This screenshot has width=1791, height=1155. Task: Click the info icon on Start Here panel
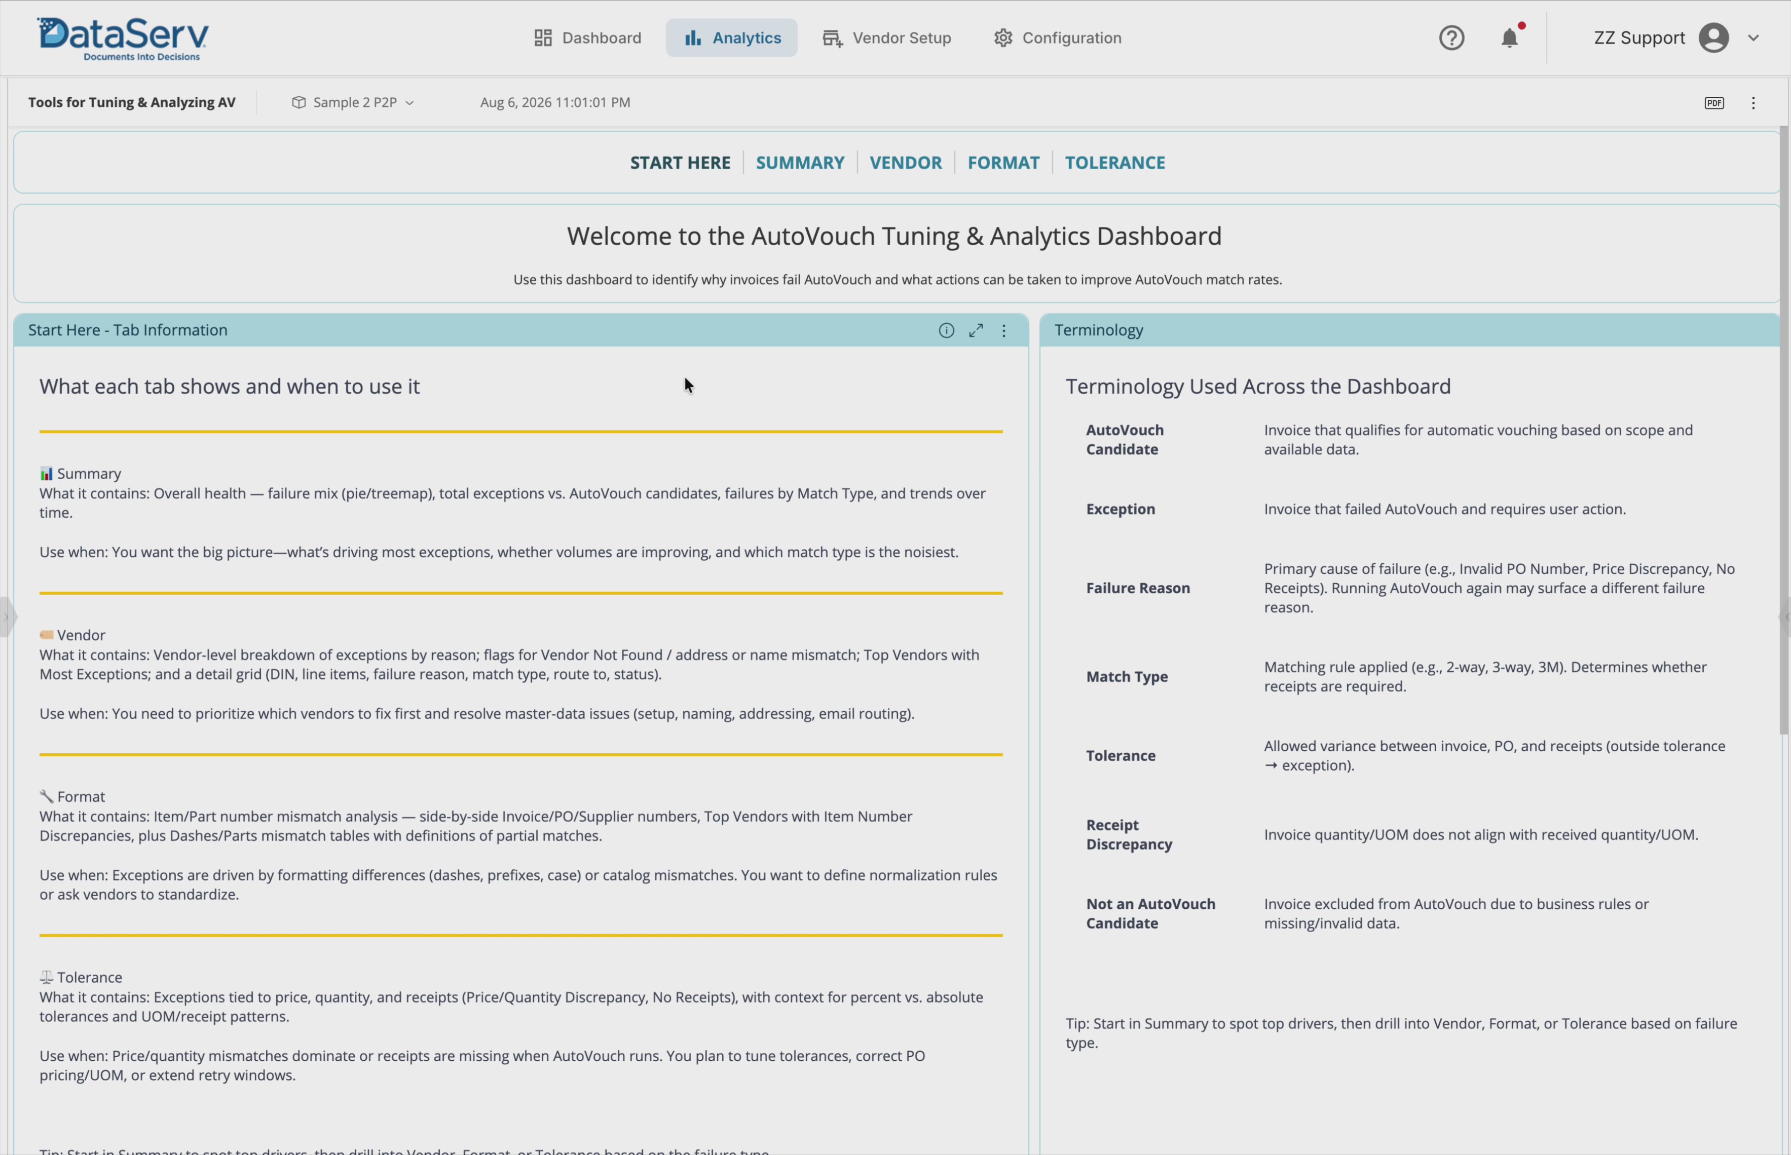tap(946, 331)
